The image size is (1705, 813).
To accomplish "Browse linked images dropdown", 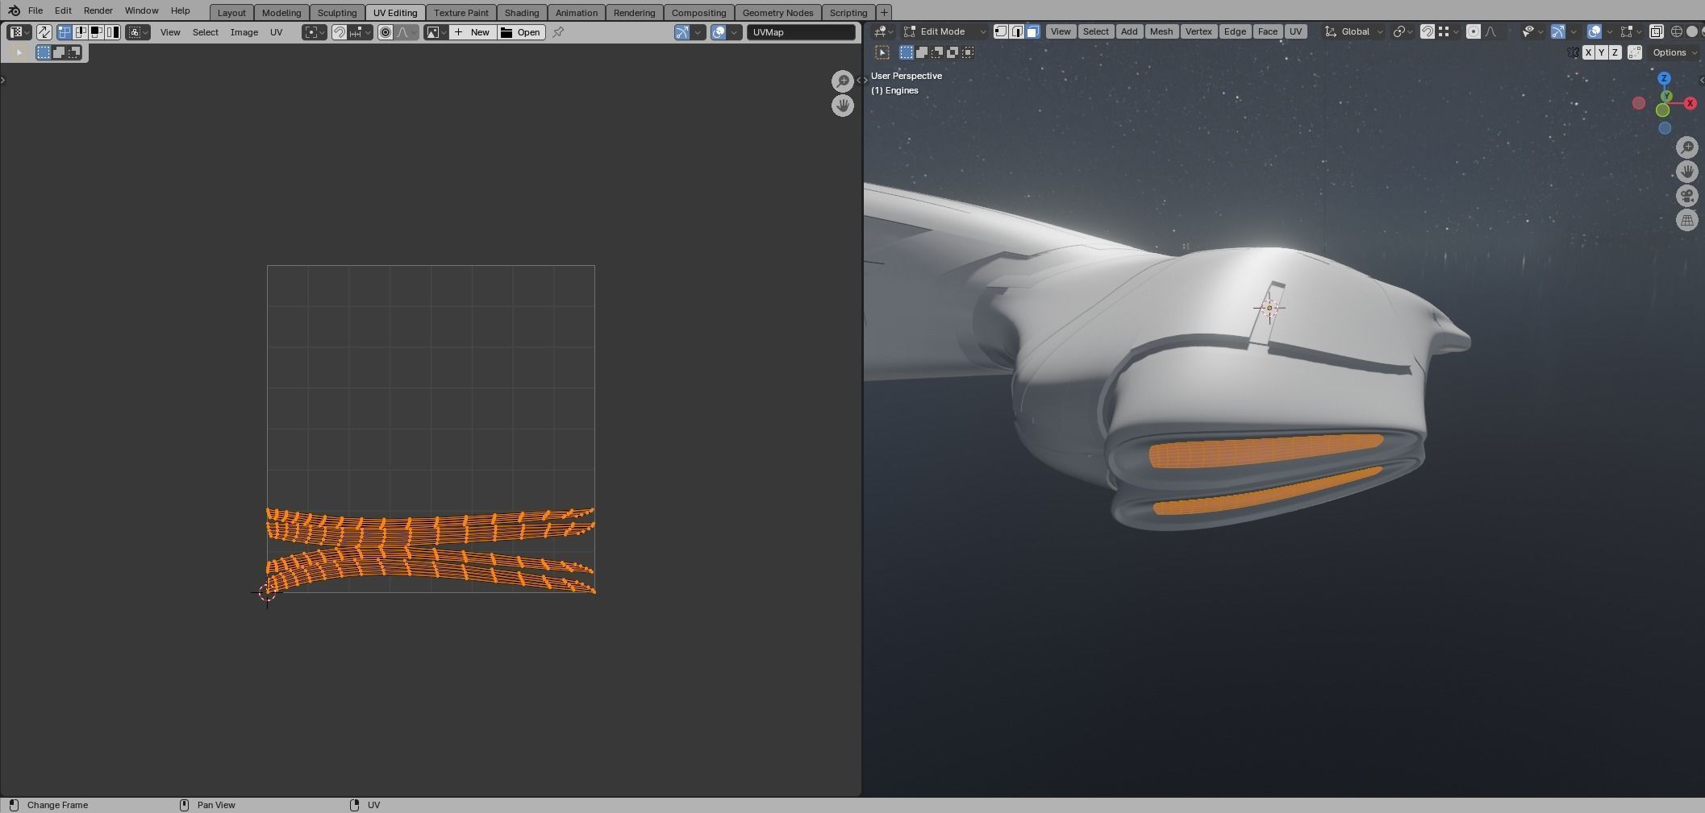I will coord(436,32).
